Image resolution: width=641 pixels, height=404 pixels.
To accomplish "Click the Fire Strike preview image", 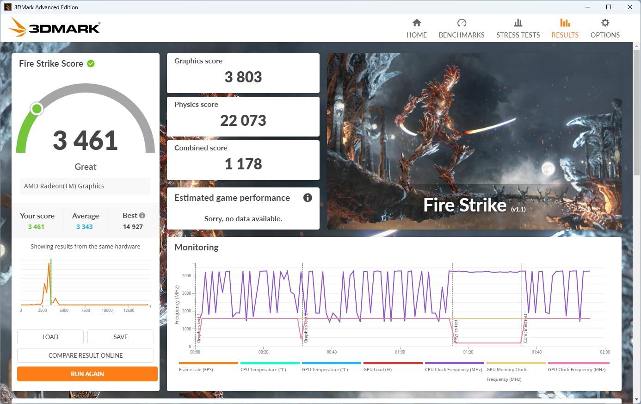I will tap(474, 141).
